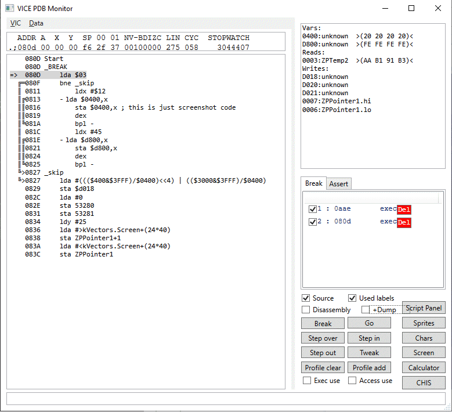Click the 0007:ZPPointer1.hi write entry

coord(337,101)
